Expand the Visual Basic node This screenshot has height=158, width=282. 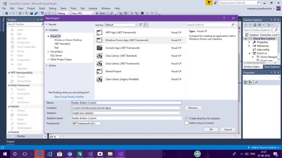point(48,52)
